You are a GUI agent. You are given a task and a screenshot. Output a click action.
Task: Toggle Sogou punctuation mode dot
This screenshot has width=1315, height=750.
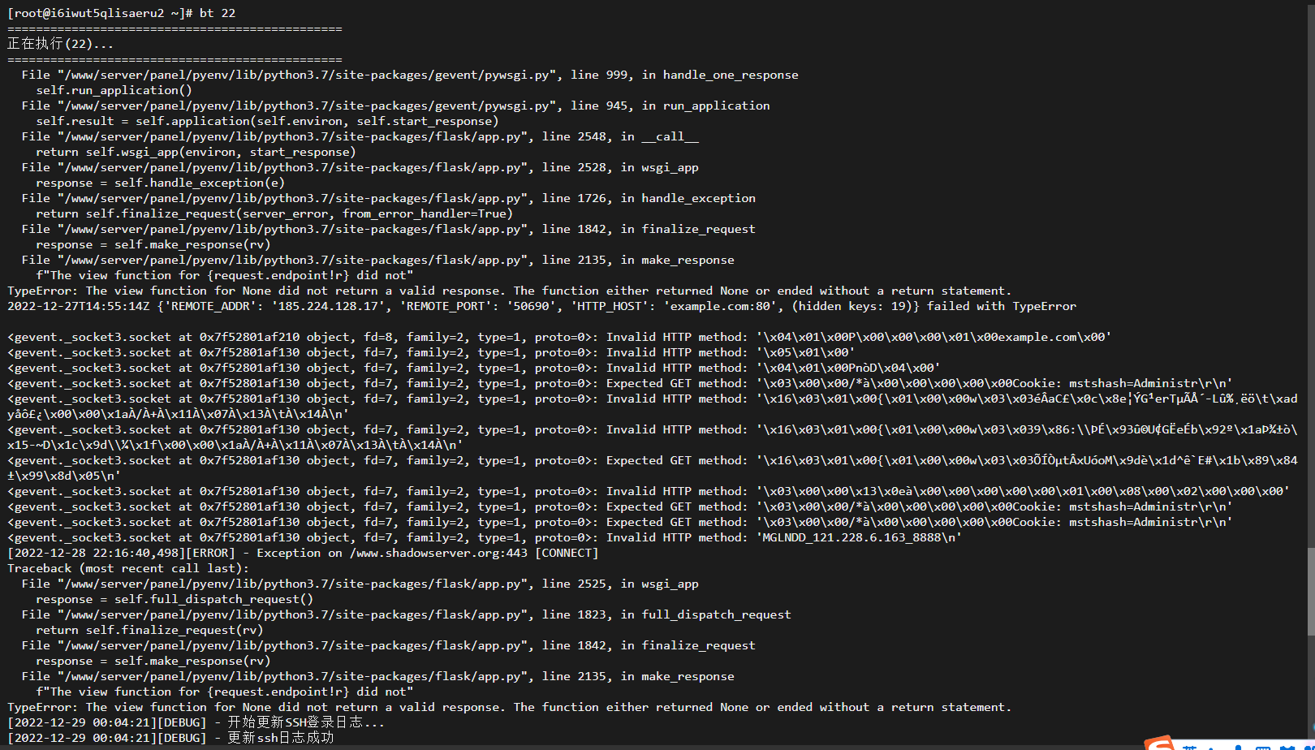point(1211,748)
